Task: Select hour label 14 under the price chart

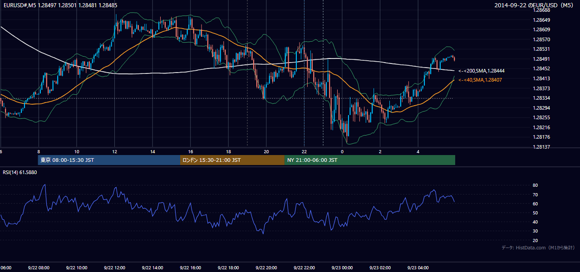Action: 153,151
